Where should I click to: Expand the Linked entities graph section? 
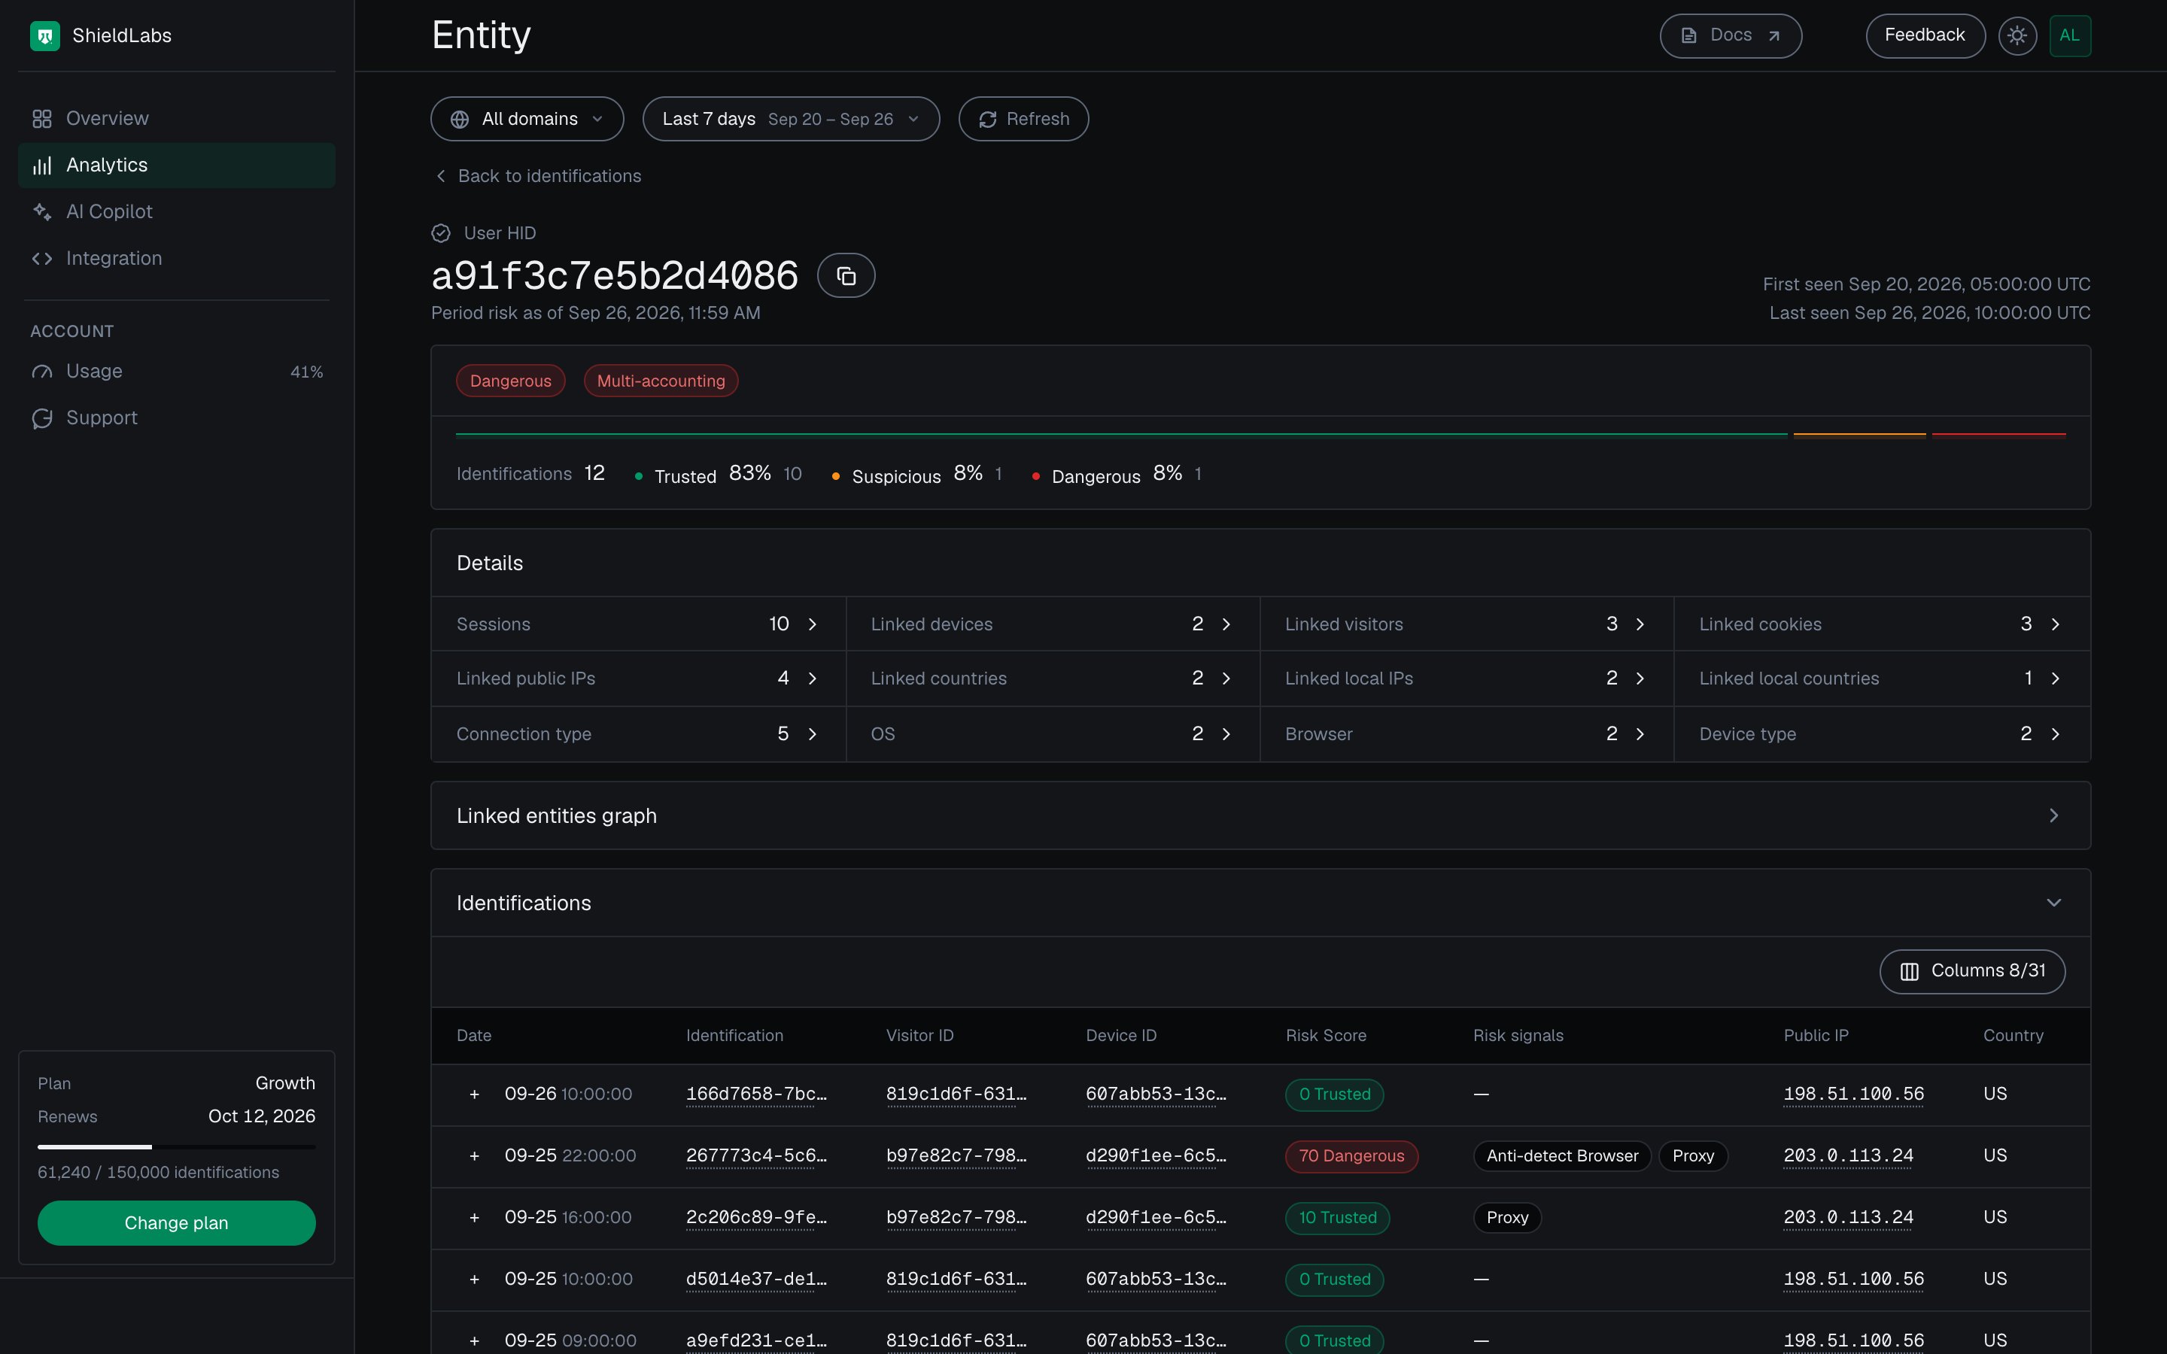1260,816
